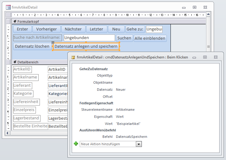Select the Kategorie label control
Image resolution: width=226 pixels, height=160 pixels.
(x=23, y=94)
